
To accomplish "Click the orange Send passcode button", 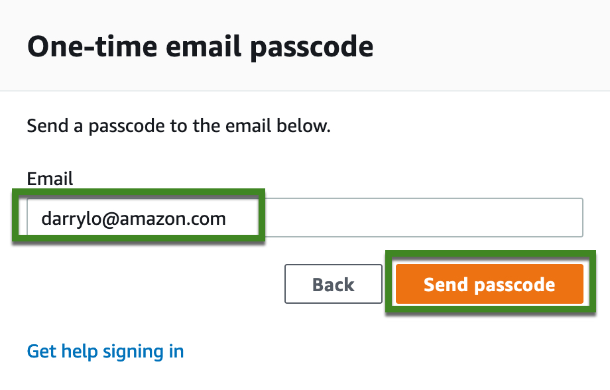I will pos(489,284).
